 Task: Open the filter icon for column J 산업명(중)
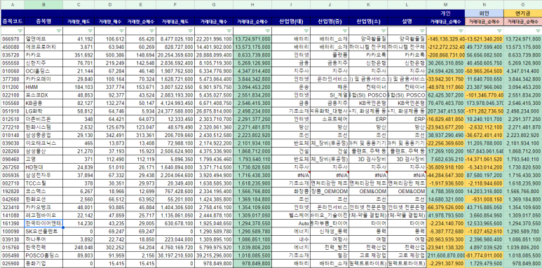click(345, 31)
